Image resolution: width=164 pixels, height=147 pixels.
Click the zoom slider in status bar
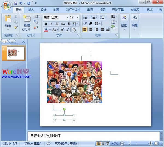130,143
